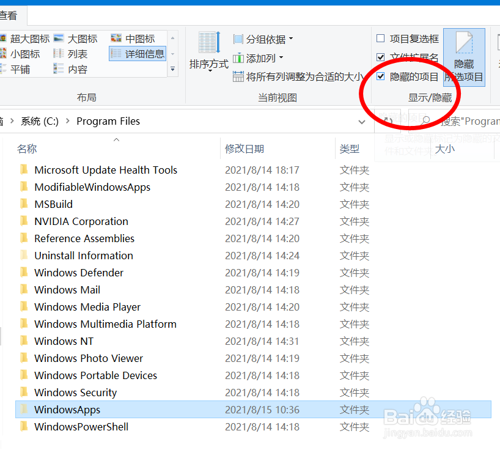Toggle the hidden items checkbox
This screenshot has height=450, width=500.
pyautogui.click(x=380, y=76)
